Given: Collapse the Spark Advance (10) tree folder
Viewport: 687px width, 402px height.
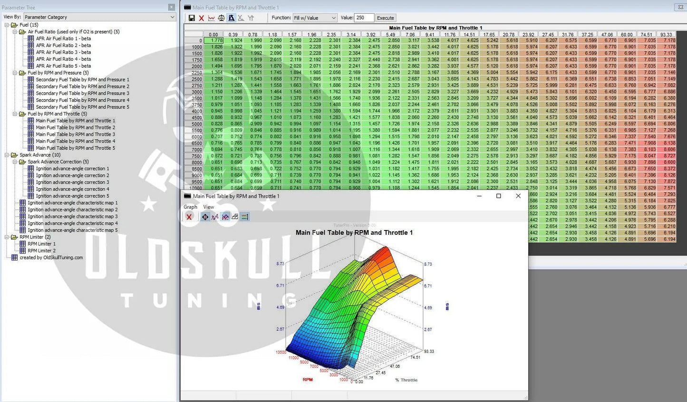Looking at the screenshot, I should pyautogui.click(x=7, y=155).
